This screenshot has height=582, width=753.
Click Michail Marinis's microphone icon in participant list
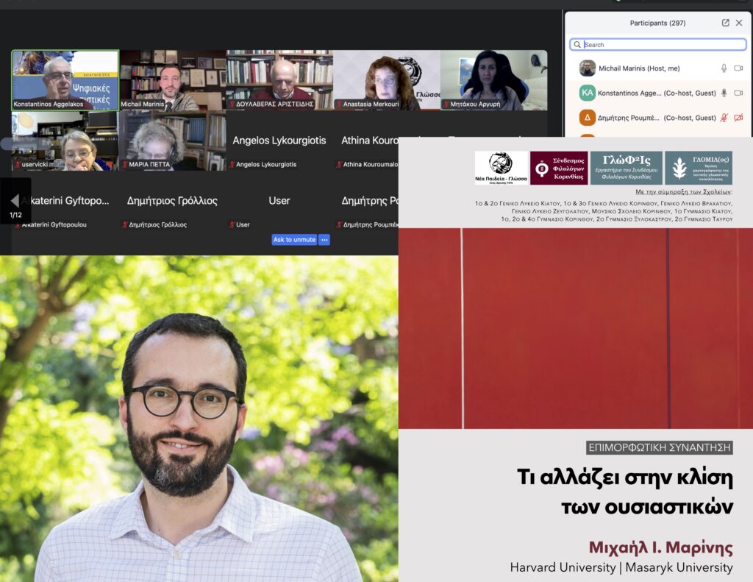pos(724,68)
